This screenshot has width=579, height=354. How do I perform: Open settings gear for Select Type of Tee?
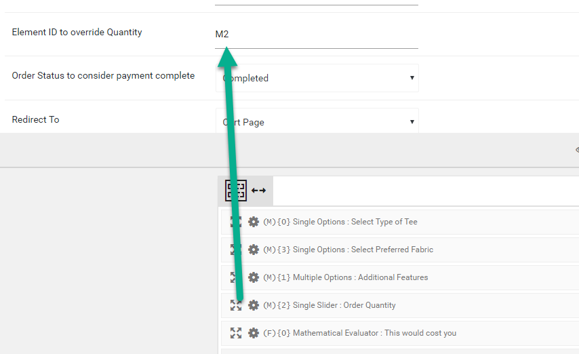[x=254, y=222]
